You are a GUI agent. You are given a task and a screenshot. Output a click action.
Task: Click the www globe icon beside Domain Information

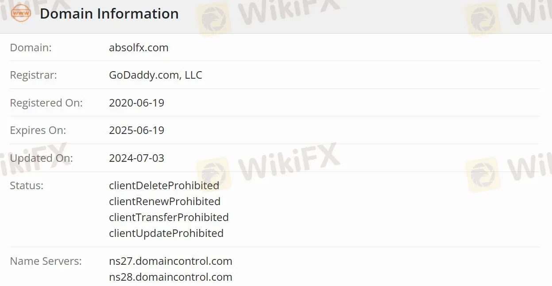pyautogui.click(x=21, y=13)
